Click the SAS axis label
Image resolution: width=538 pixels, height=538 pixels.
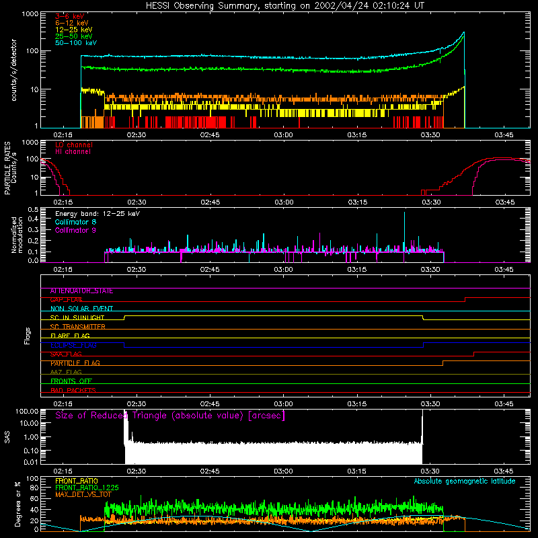tap(7, 437)
